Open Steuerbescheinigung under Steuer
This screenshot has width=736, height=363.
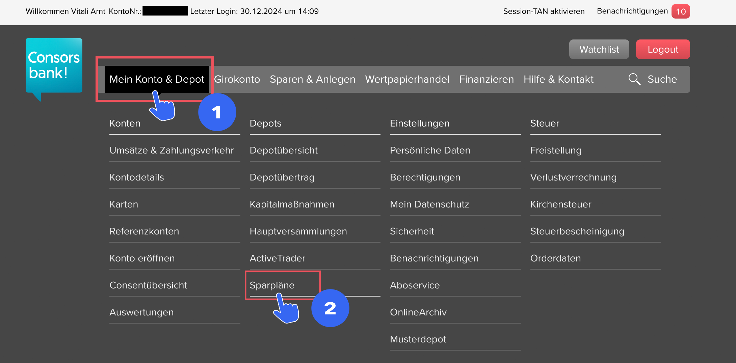click(x=577, y=231)
